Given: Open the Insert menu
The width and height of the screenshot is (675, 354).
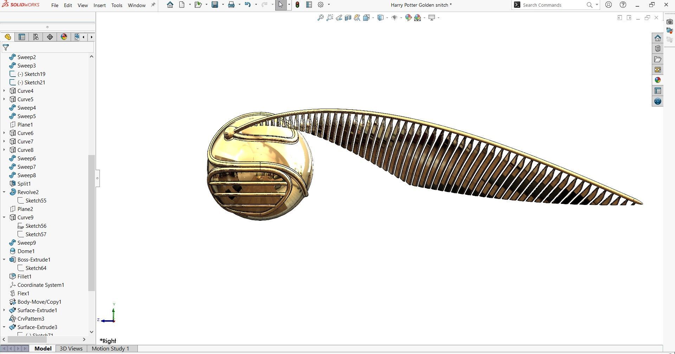Looking at the screenshot, I should (x=99, y=5).
